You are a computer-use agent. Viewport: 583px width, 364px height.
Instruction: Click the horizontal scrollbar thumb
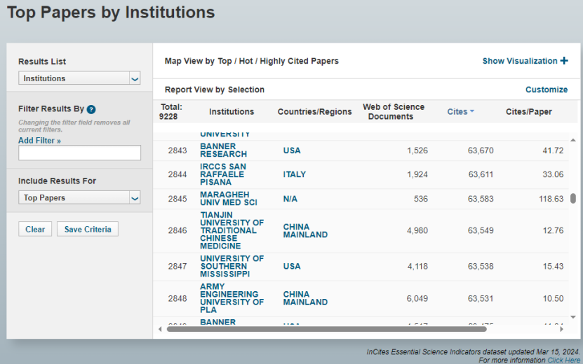(327, 329)
